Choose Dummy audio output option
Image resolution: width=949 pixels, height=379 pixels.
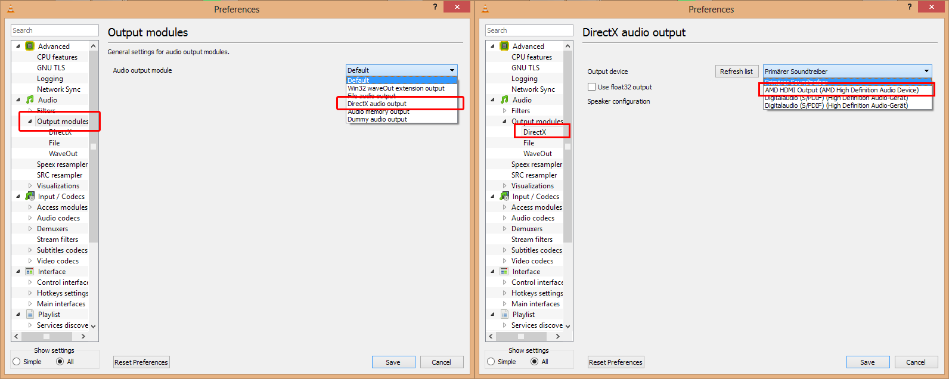401,119
